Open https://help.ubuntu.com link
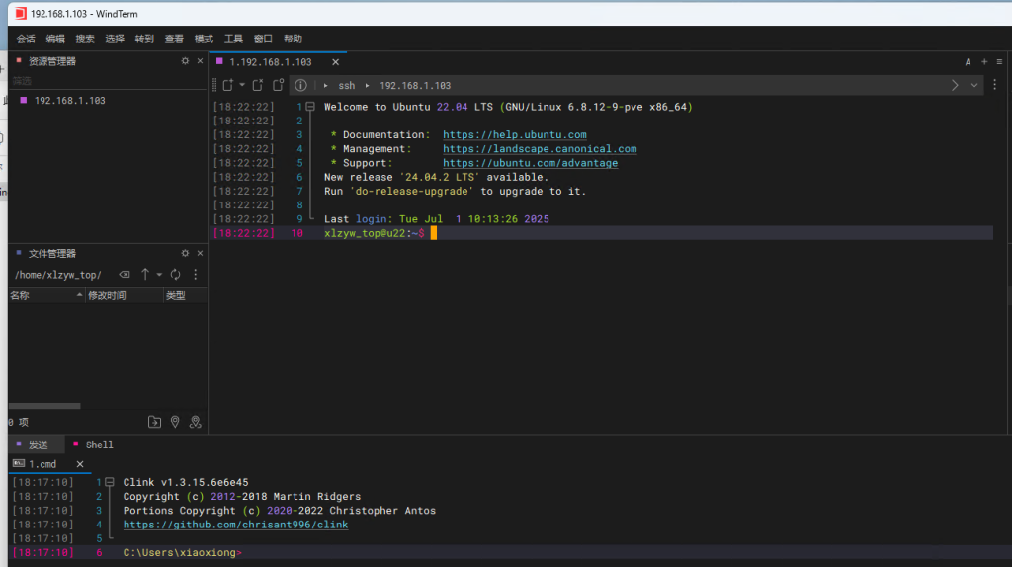The height and width of the screenshot is (567, 1012). 514,134
